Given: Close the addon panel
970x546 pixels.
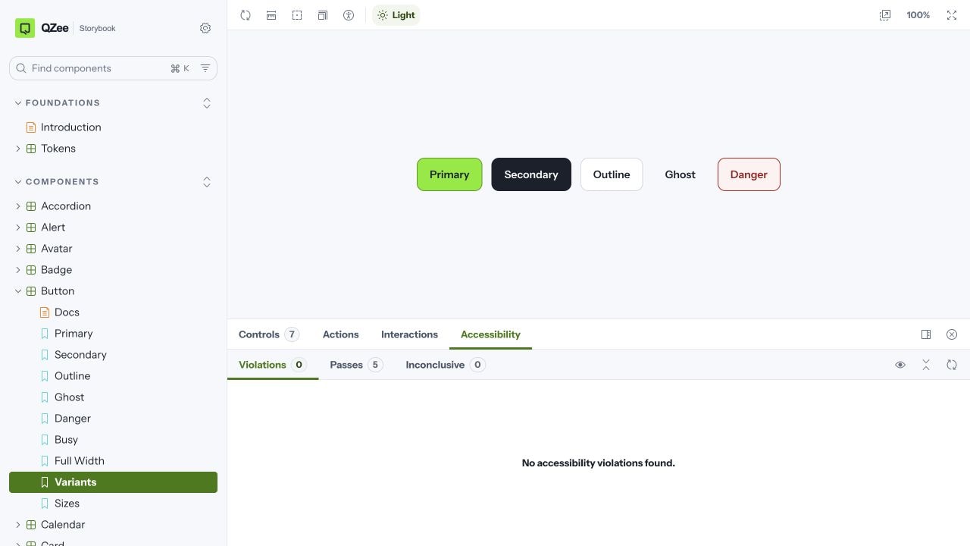Looking at the screenshot, I should click(x=952, y=334).
